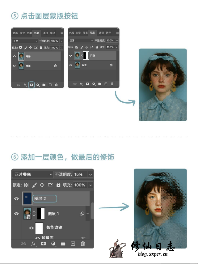Open the 正片叠底 blend mode dropdown
The width and height of the screenshot is (198, 264).
click(33, 174)
